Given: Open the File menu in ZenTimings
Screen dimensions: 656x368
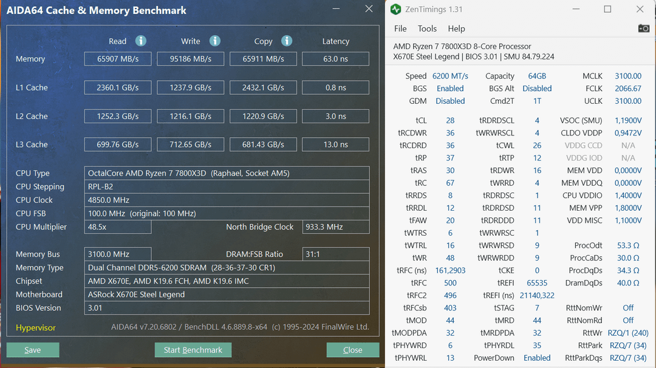Looking at the screenshot, I should [400, 29].
